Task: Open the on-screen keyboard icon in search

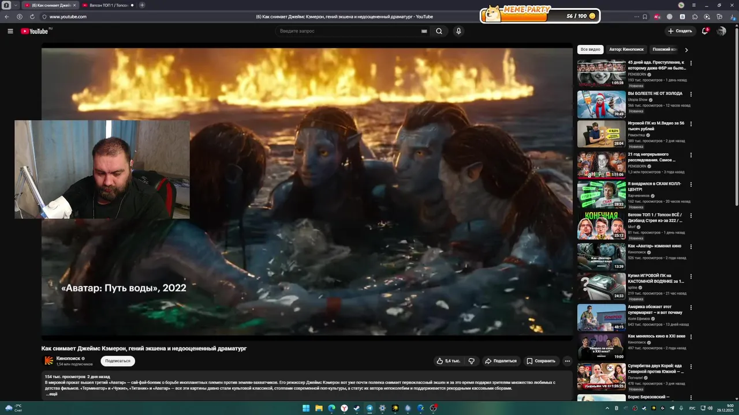Action: point(424,31)
